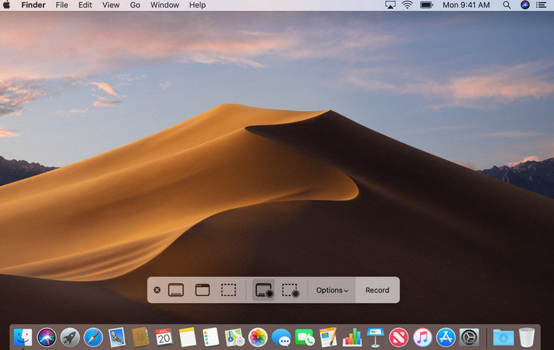The height and width of the screenshot is (350, 554).
Task: Open Spotlight search in menu bar
Action: tap(507, 6)
